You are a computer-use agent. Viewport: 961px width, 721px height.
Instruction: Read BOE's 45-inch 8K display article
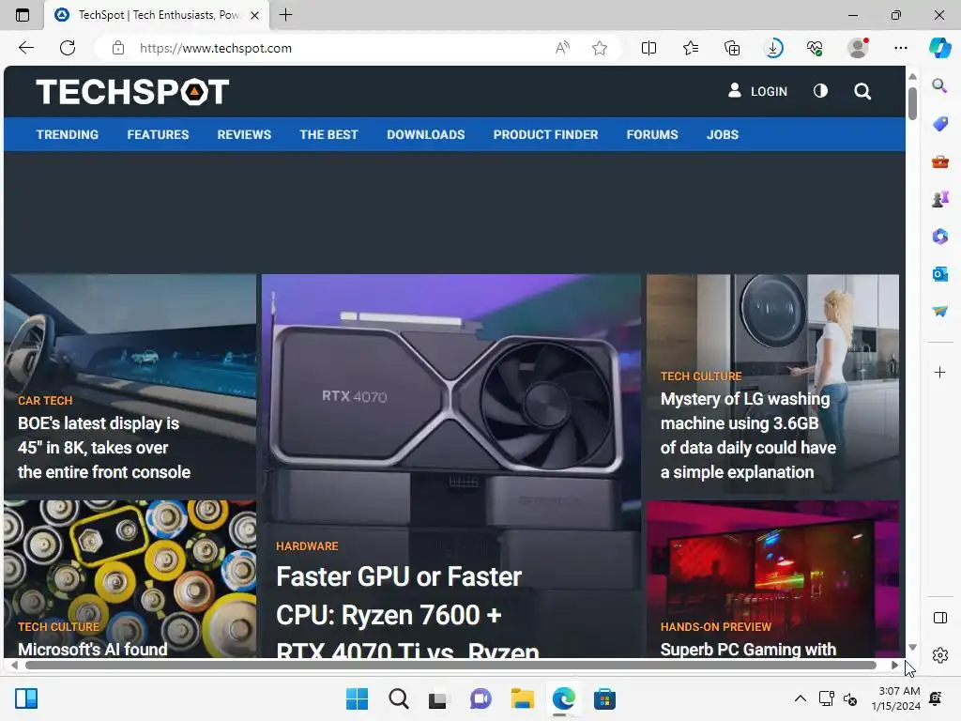click(104, 448)
